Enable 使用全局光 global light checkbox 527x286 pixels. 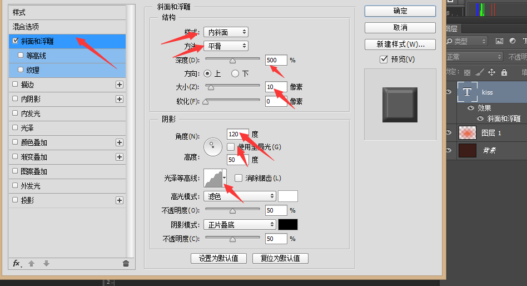click(x=231, y=147)
